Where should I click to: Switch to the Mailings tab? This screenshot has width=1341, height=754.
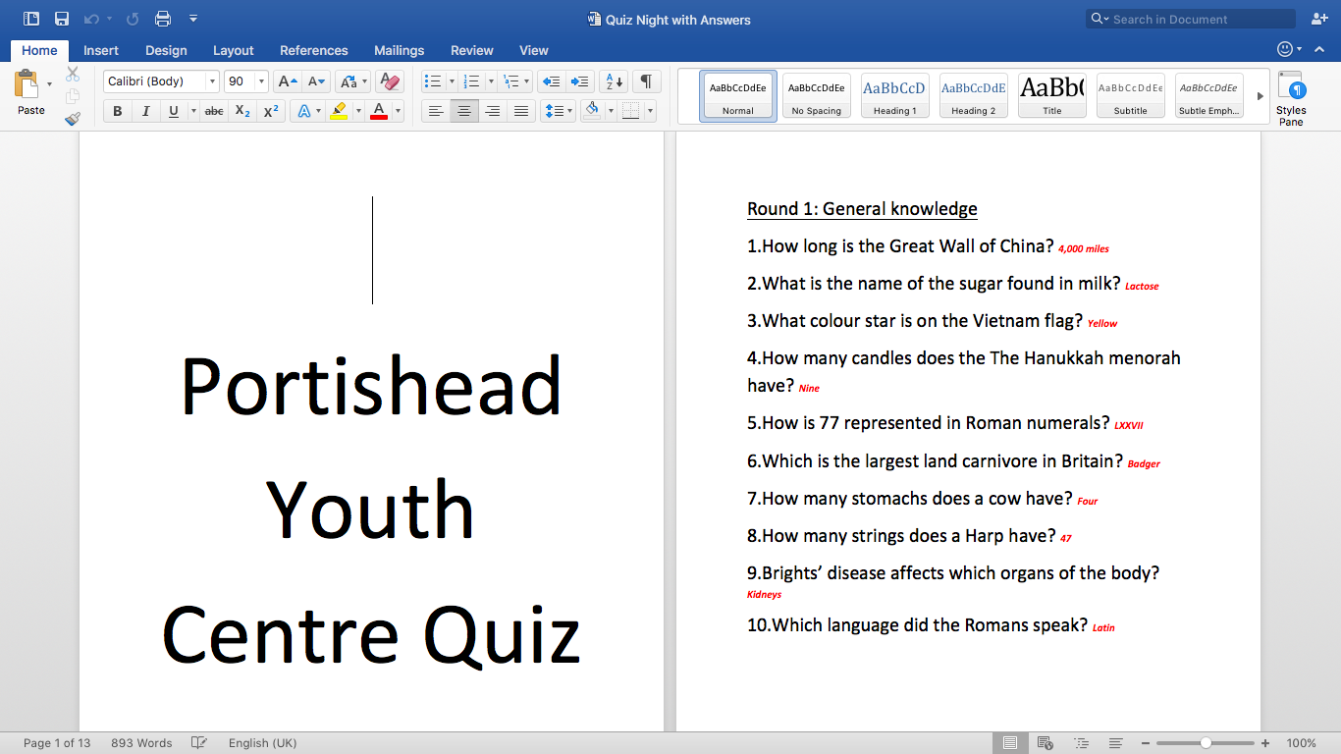point(400,50)
